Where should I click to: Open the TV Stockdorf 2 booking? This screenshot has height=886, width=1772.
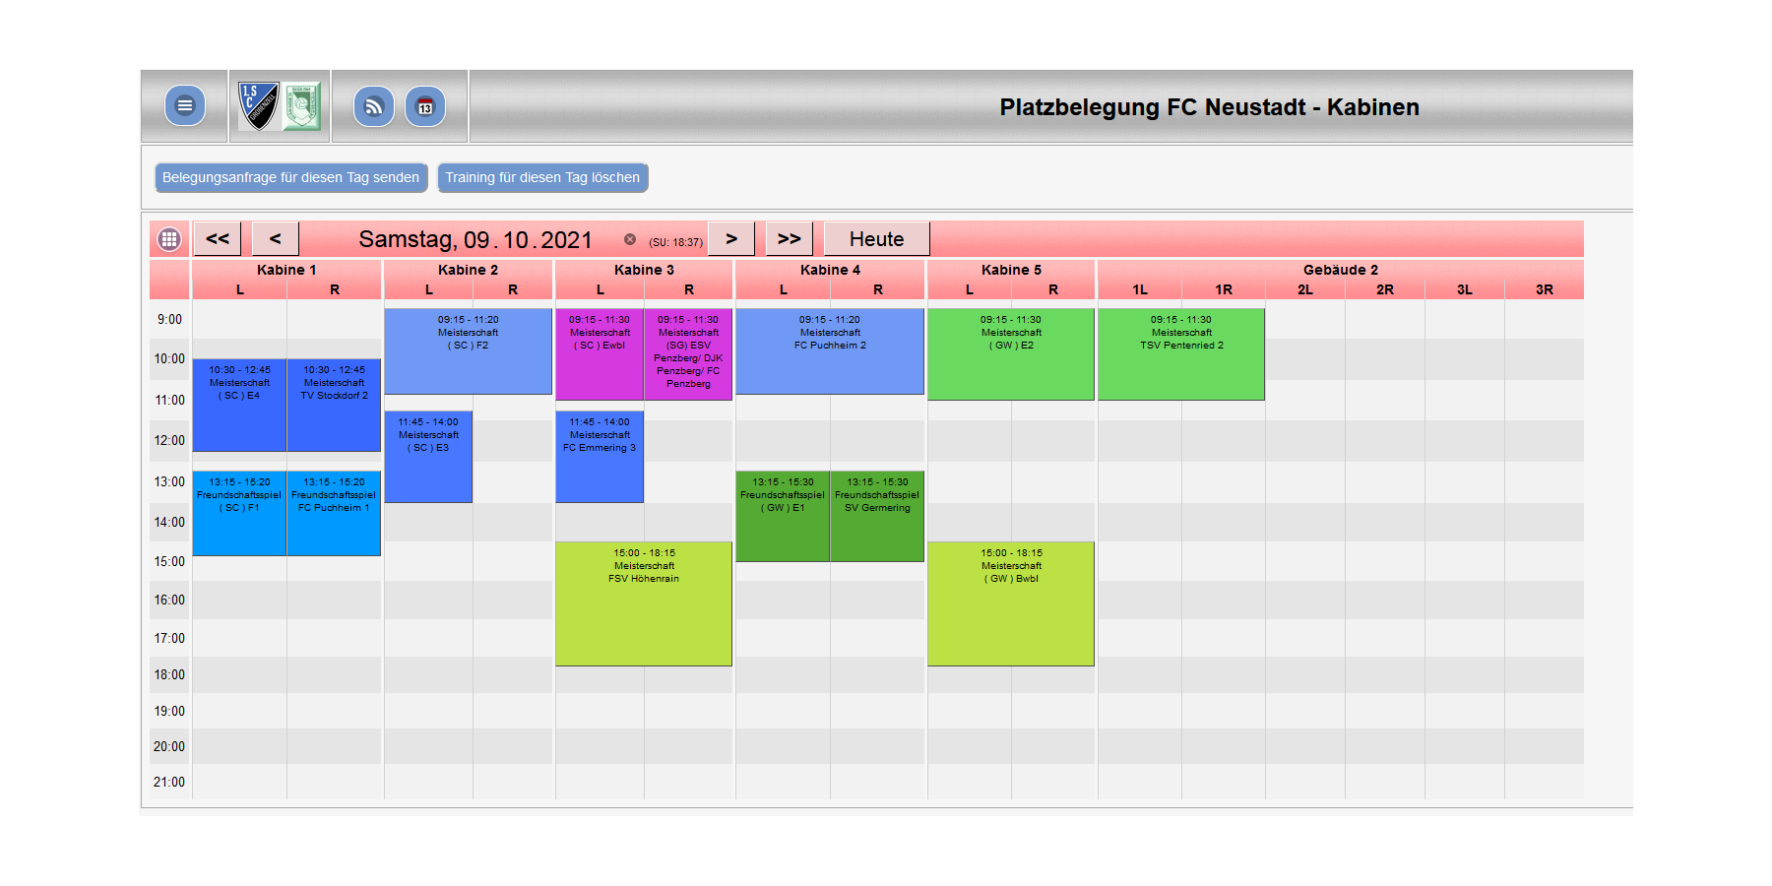tap(334, 405)
